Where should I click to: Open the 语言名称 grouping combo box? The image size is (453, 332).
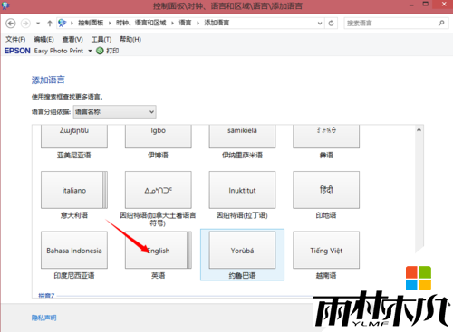tap(115, 112)
